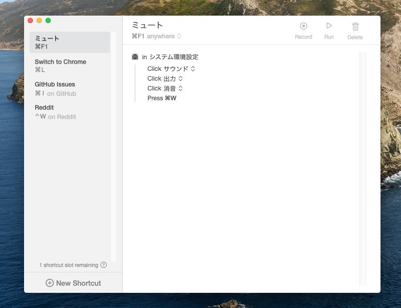The width and height of the screenshot is (401, 308).
Task: Click the Record icon in toolbar
Action: point(303,26)
